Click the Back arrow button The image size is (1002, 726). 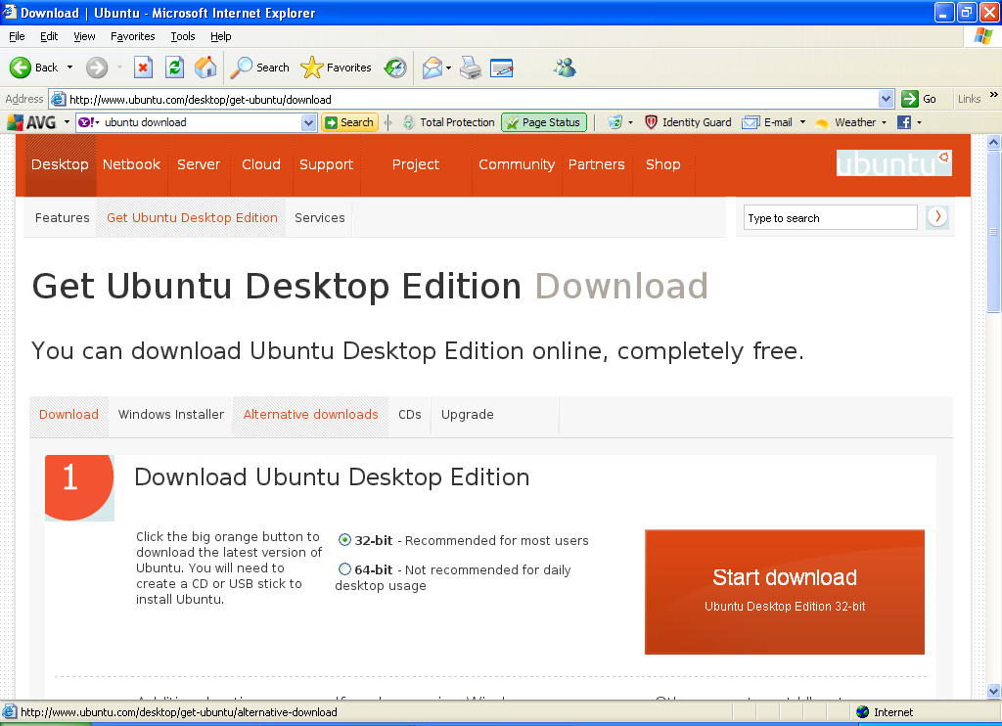point(21,68)
